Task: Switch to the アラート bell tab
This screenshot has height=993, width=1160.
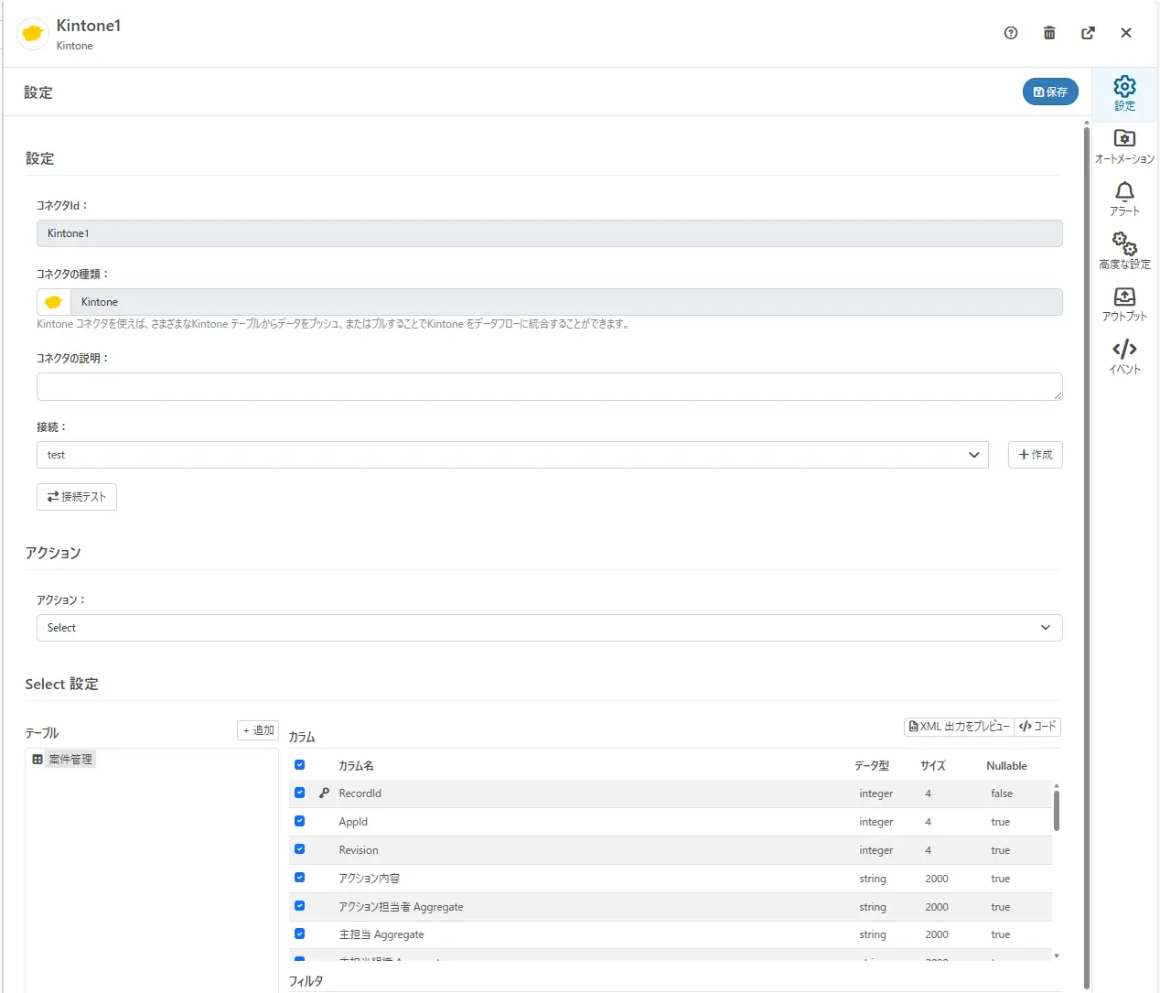Action: click(x=1124, y=199)
